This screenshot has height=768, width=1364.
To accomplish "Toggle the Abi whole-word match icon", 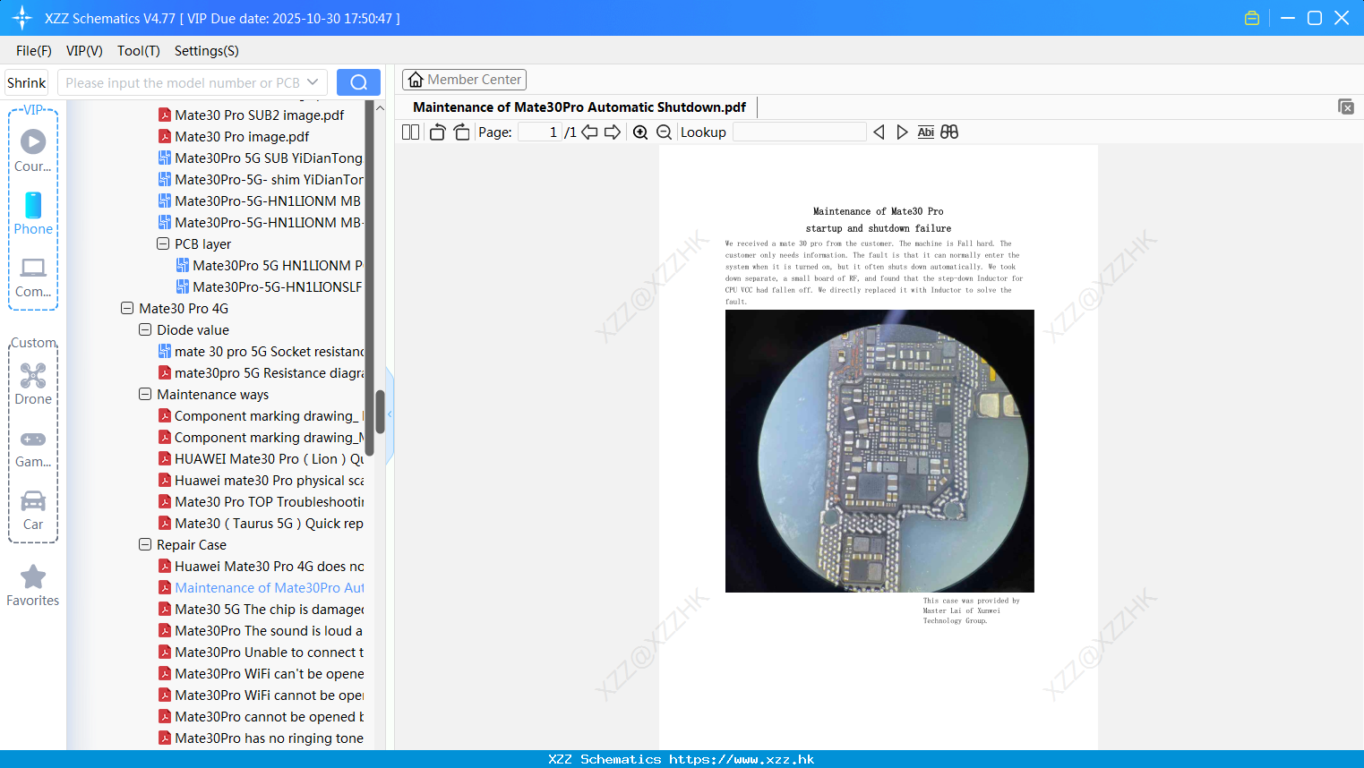I will 926,132.
